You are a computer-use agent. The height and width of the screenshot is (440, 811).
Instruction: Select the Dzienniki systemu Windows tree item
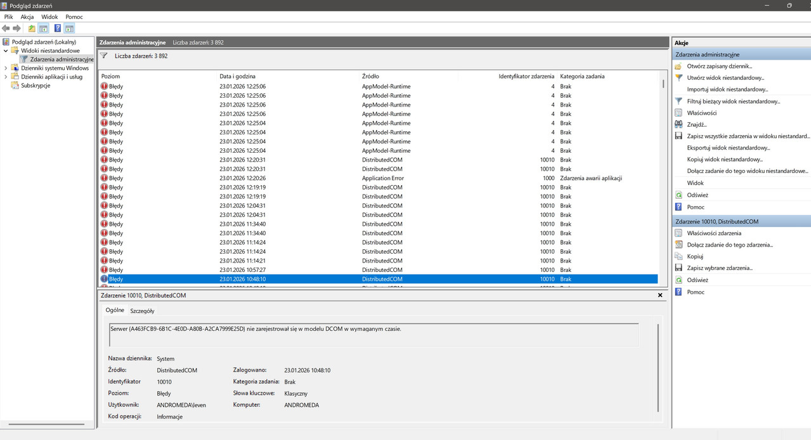click(x=55, y=68)
